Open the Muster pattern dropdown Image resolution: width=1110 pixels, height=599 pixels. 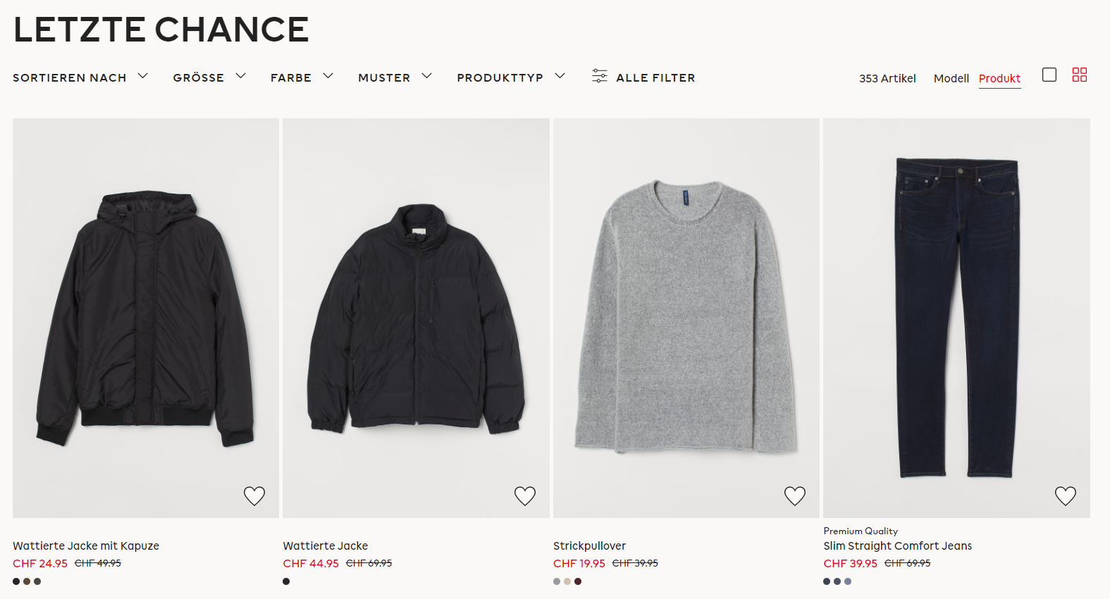coord(395,77)
